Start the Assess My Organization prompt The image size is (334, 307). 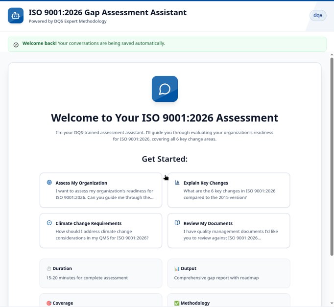click(101, 190)
